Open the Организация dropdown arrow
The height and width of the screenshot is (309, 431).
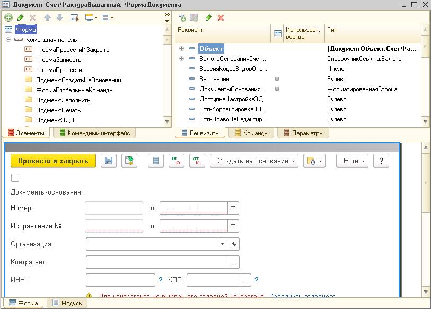(x=223, y=244)
